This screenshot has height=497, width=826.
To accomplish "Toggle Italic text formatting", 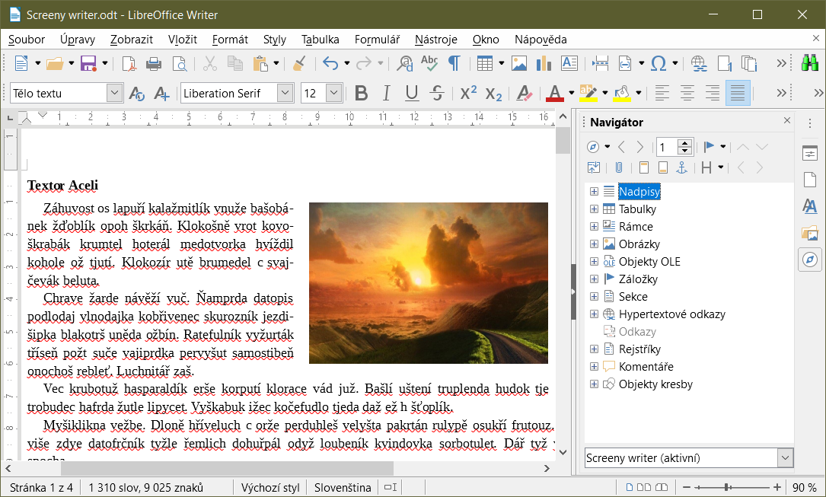I will coord(387,94).
